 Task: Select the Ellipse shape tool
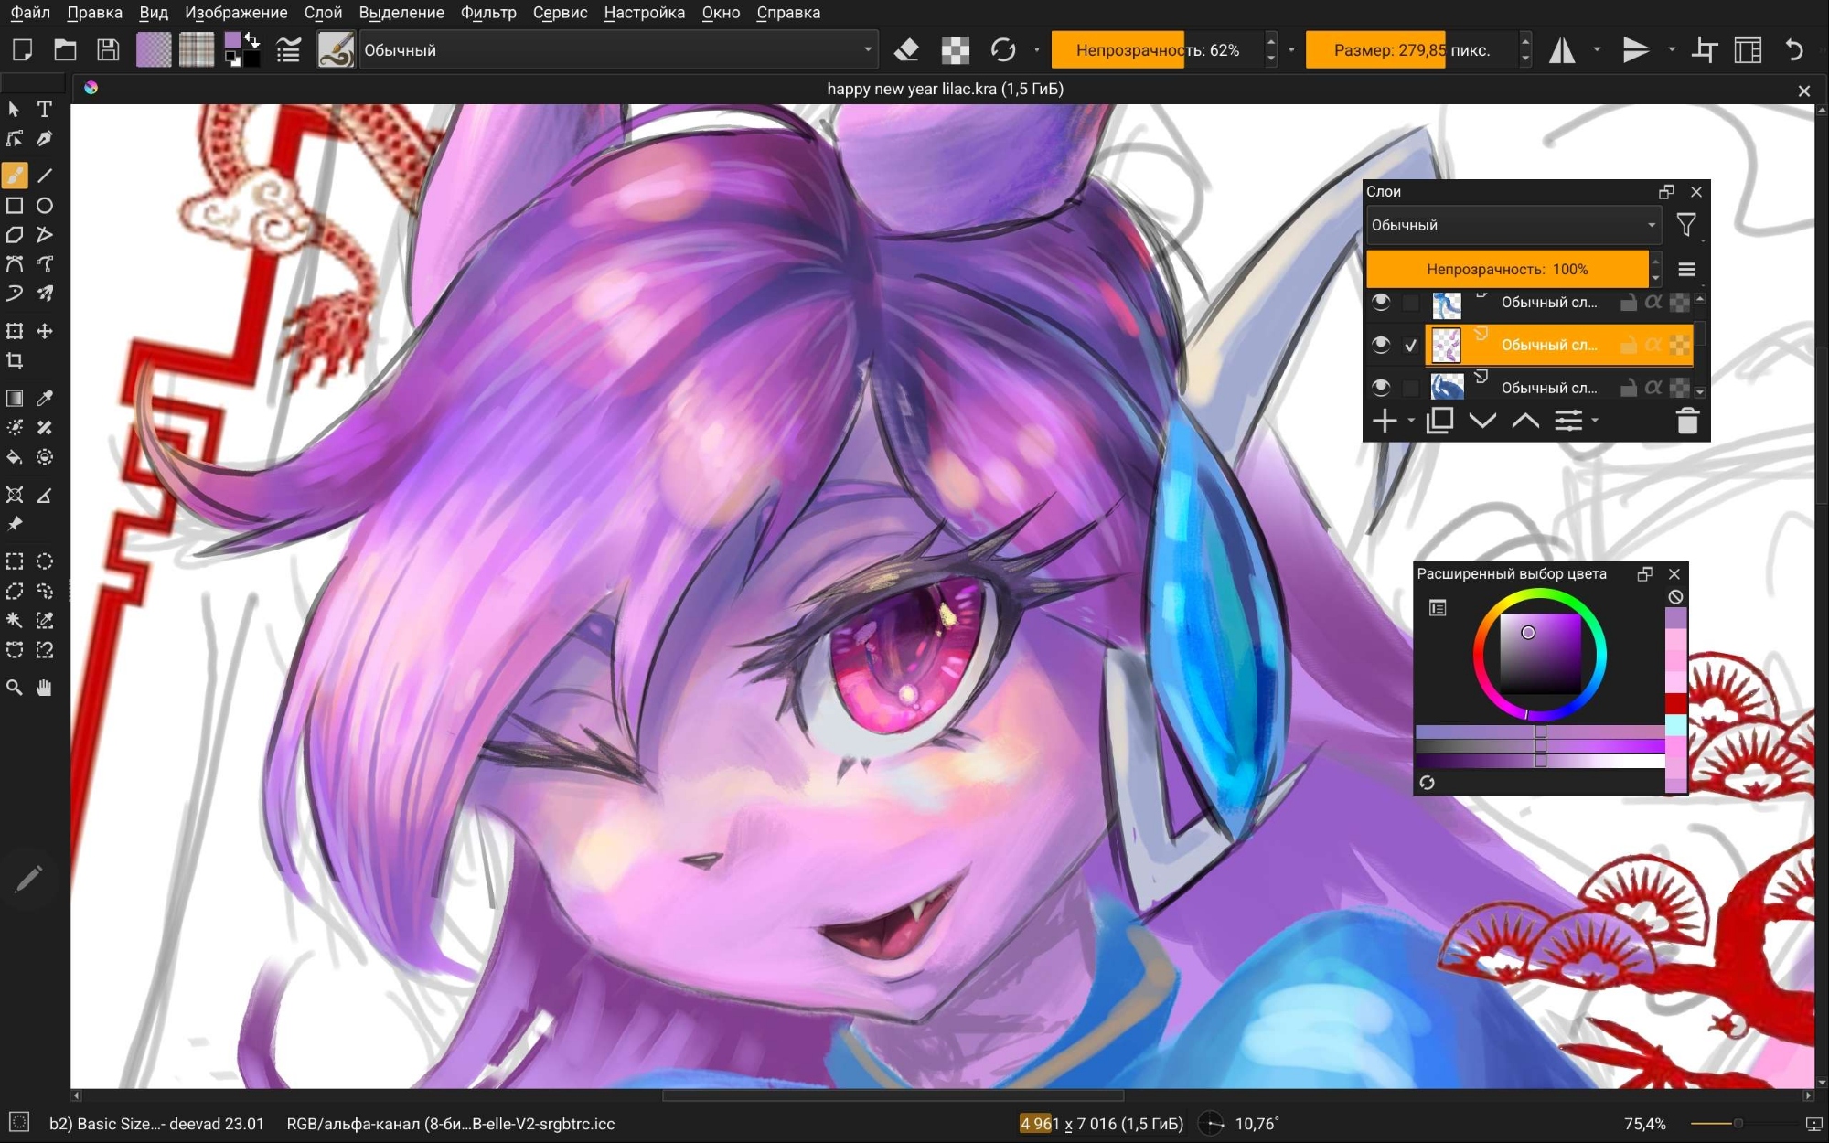pyautogui.click(x=44, y=206)
